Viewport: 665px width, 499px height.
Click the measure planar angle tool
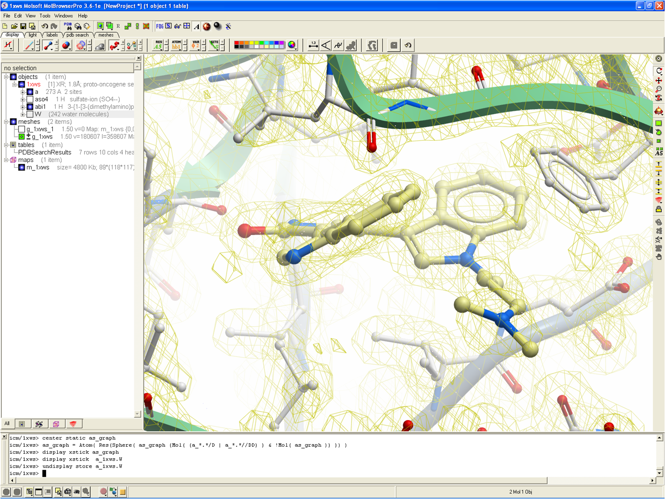(x=326, y=45)
